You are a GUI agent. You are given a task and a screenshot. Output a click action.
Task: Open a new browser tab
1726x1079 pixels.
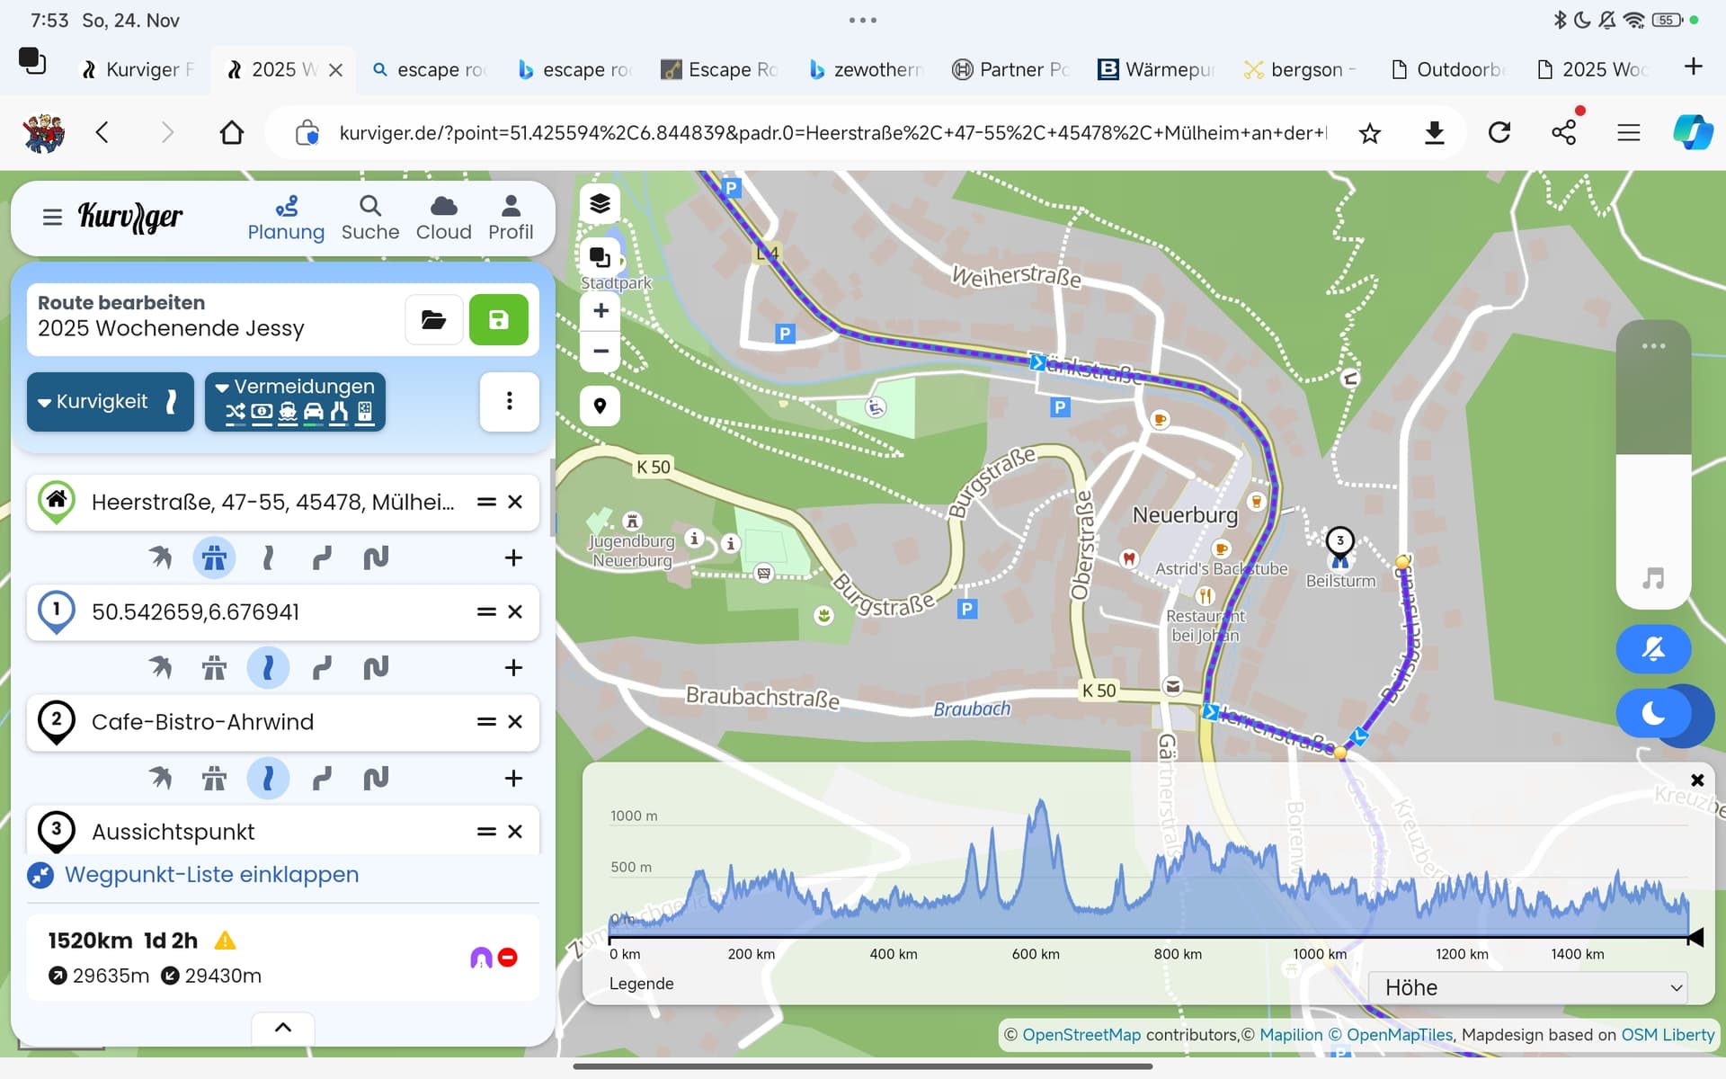[x=1693, y=67]
